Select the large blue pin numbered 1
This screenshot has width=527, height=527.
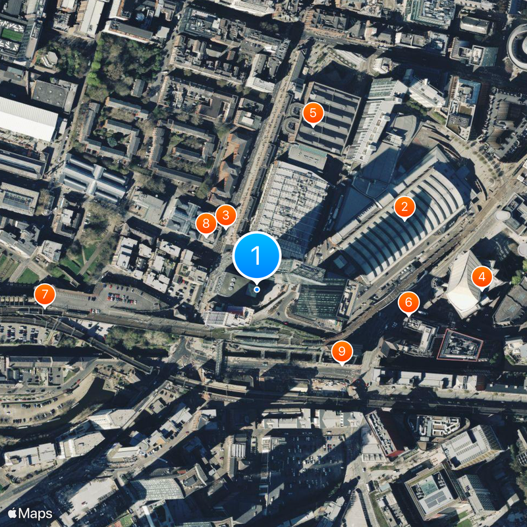pyautogui.click(x=257, y=257)
